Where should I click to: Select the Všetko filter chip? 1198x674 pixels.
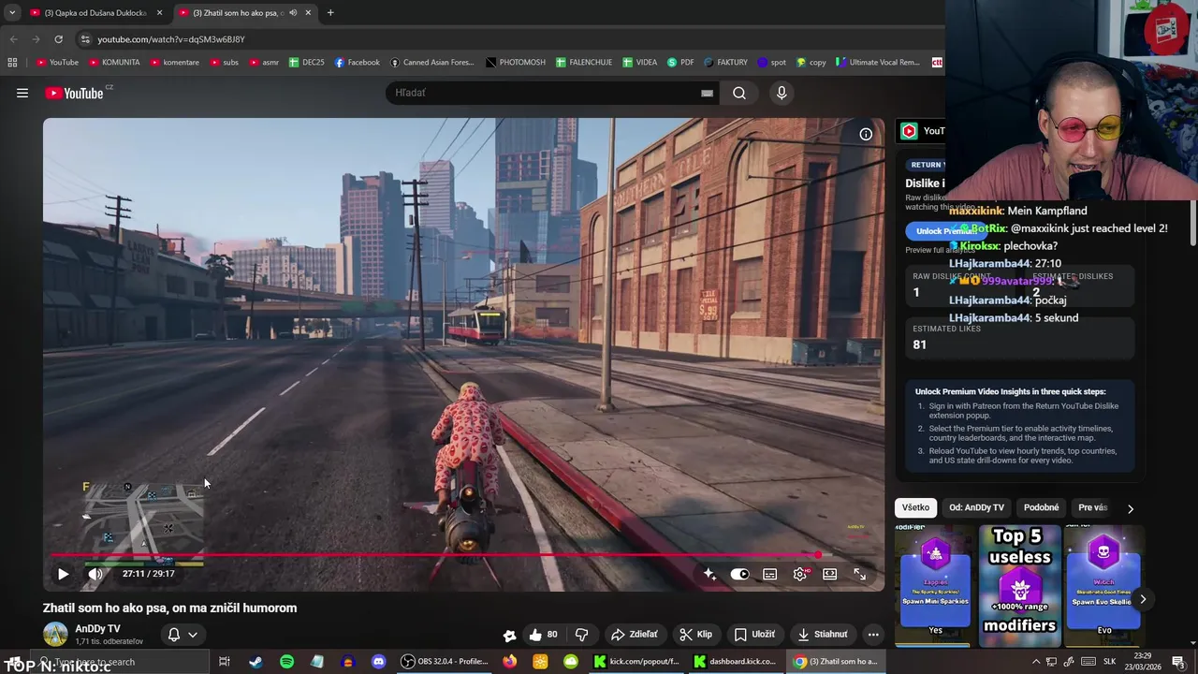point(915,507)
